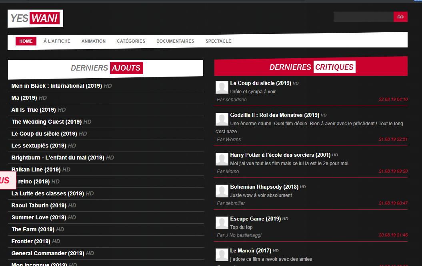Viewport: 422px width, 266px height.
Task: Click avatar beside Escape Game review
Action: pyautogui.click(x=222, y=223)
